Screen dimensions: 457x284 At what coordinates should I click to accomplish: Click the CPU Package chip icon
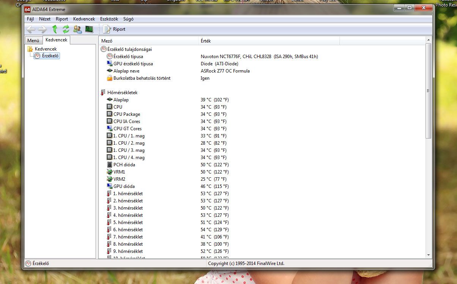tap(110, 114)
